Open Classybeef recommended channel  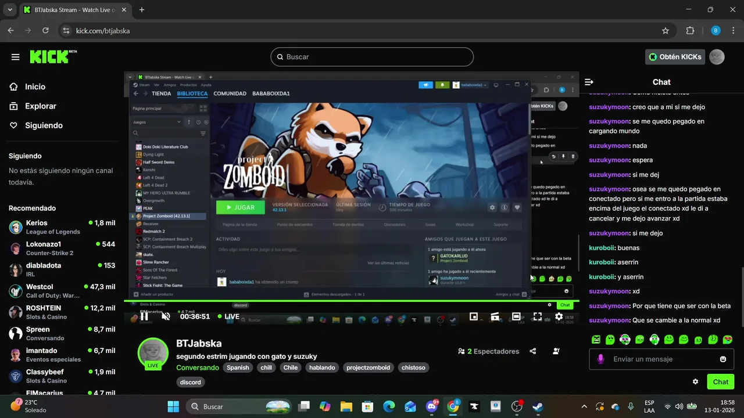[x=62, y=376]
